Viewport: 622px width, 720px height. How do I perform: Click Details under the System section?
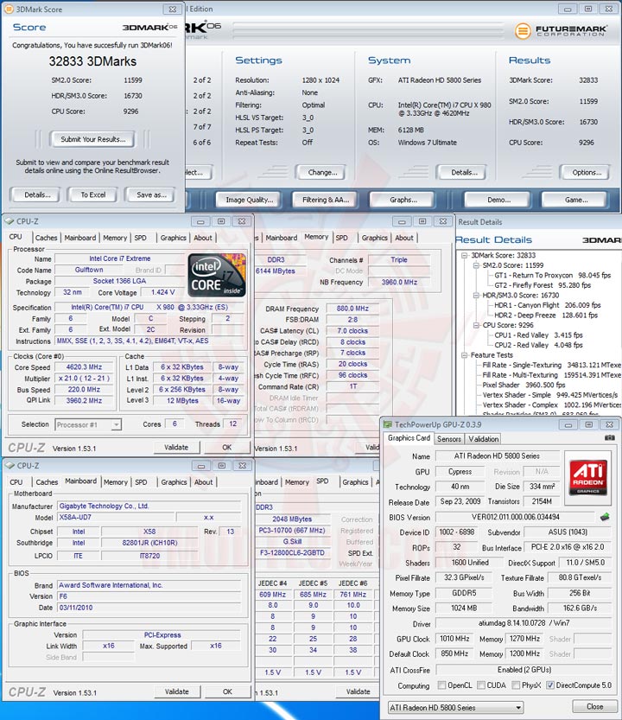[x=464, y=173]
